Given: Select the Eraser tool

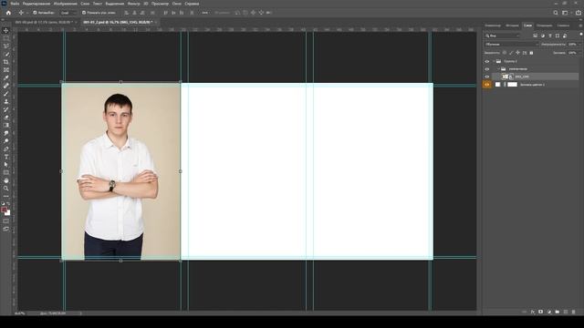Looking at the screenshot, I should [x=6, y=118].
